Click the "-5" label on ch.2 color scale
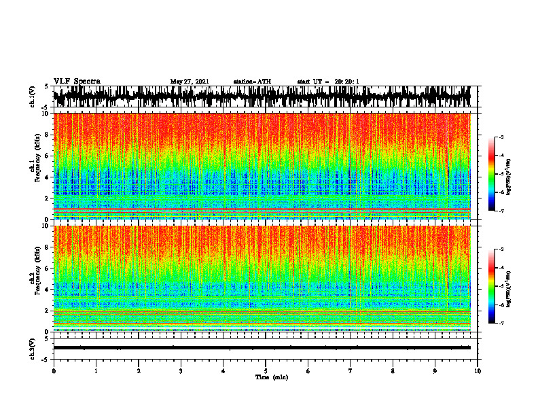This screenshot has height=416, width=538. pyautogui.click(x=501, y=286)
